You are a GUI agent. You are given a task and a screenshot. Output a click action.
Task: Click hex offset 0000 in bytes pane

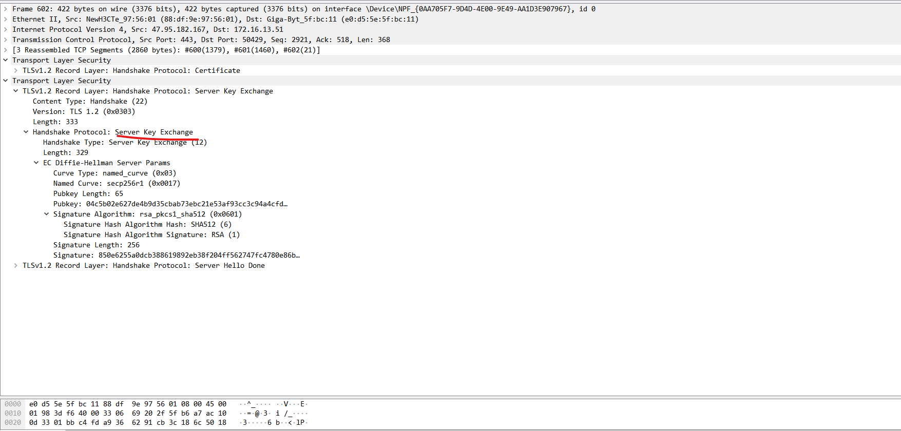(x=13, y=404)
